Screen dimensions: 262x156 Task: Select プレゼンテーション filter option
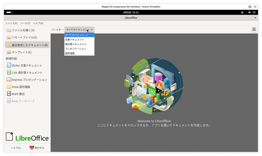79,49
